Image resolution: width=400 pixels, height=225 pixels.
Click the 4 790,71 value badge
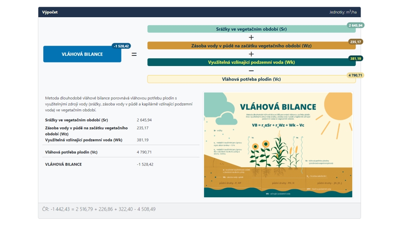[355, 75]
